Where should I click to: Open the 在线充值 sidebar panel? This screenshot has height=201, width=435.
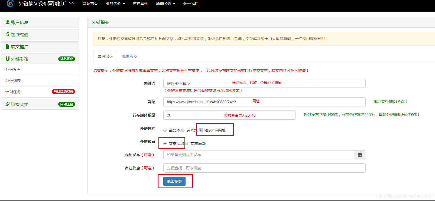coord(40,35)
